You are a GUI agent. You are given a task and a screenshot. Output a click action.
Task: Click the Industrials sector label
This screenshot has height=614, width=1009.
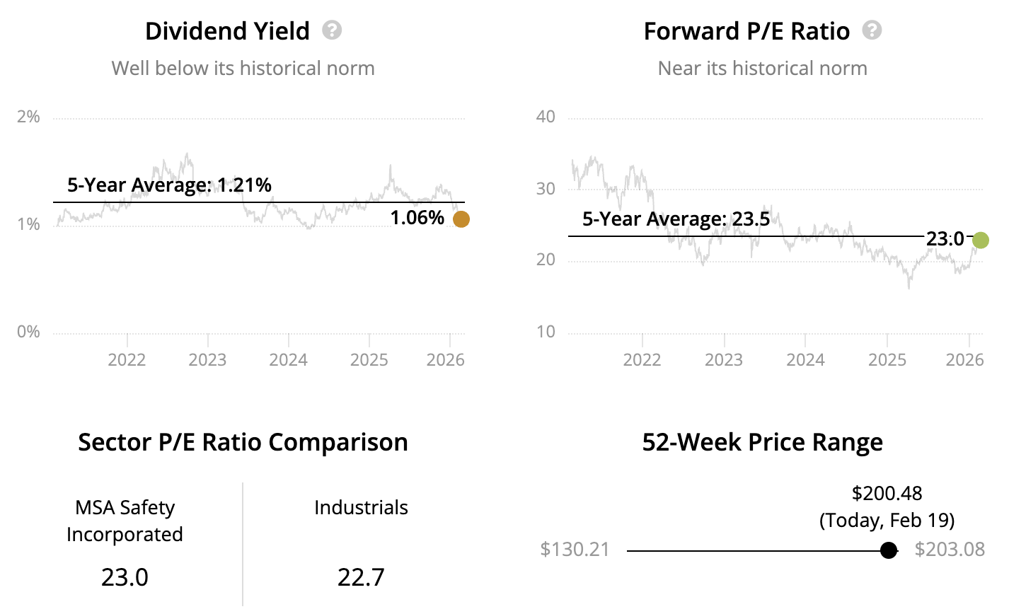click(361, 507)
